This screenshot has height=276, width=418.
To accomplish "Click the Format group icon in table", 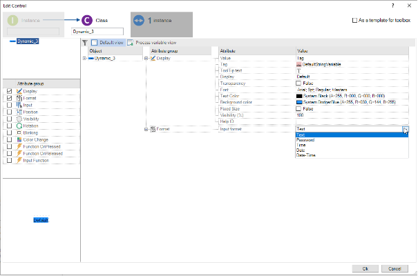I will 153,129.
